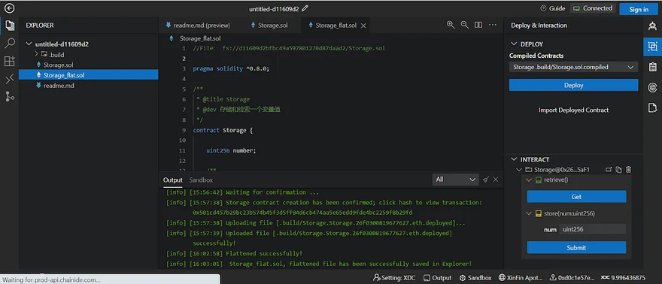Screen dimensions: 662x284
Task: Click the Deploy button
Action: tap(573, 85)
